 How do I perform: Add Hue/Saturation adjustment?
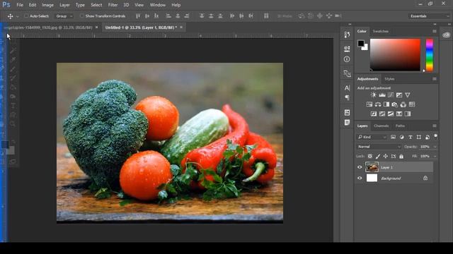tap(369, 104)
